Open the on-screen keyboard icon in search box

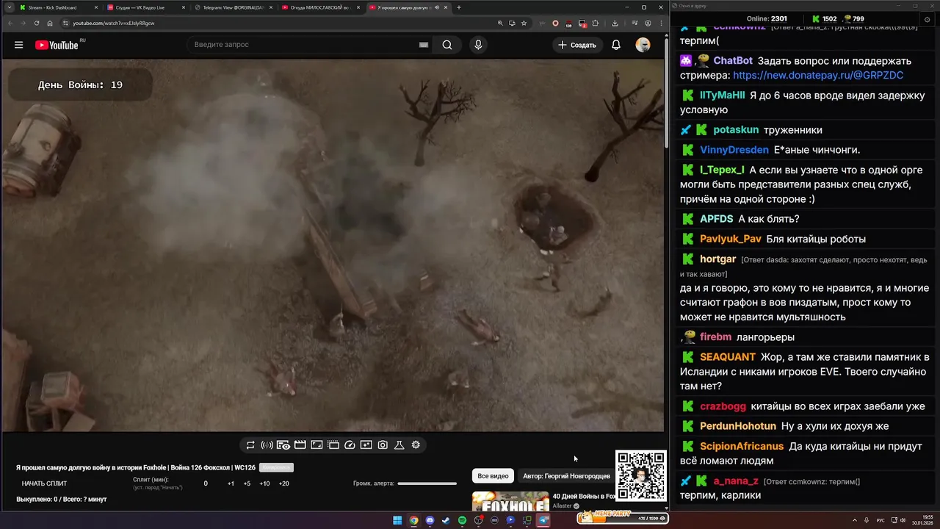(424, 45)
